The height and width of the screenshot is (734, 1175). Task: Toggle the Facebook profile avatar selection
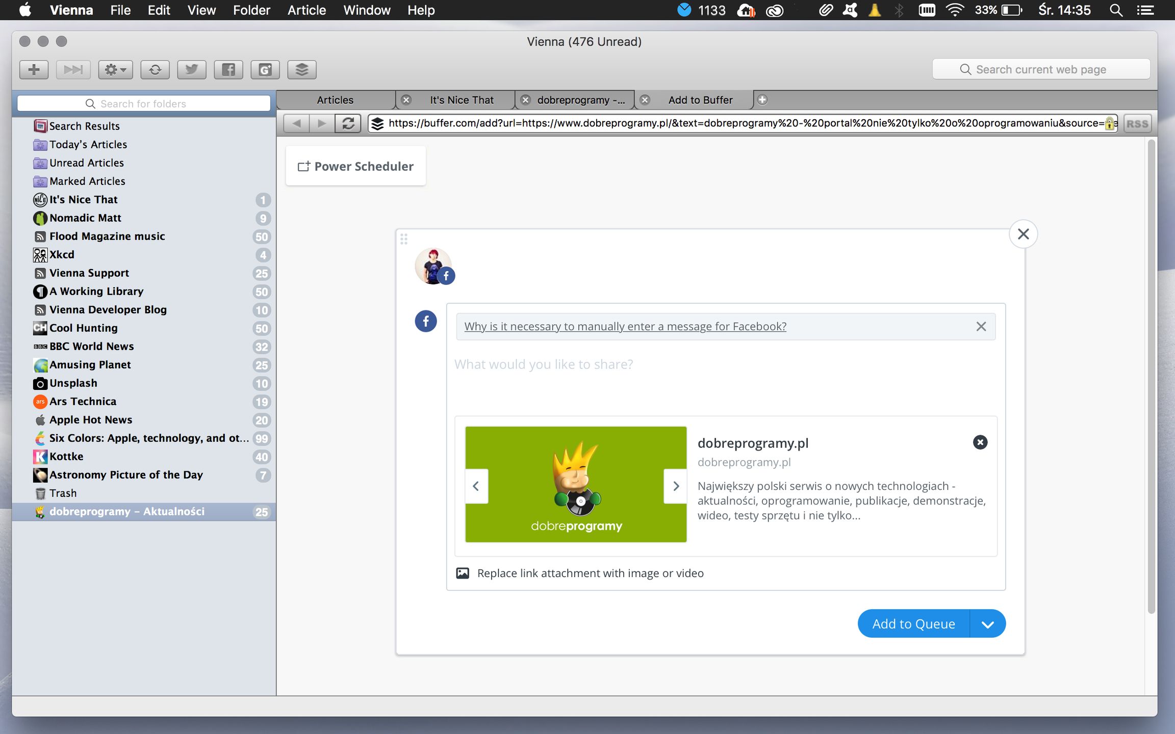pyautogui.click(x=433, y=266)
